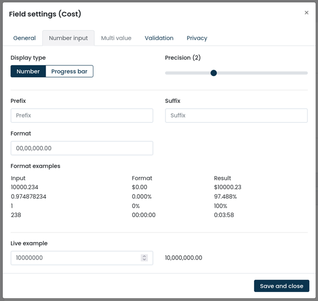The height and width of the screenshot is (301, 318).
Task: Go to the Validation tab
Action: coord(159,38)
